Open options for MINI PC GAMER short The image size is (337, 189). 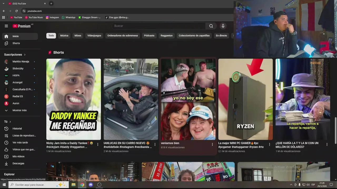[269, 144]
